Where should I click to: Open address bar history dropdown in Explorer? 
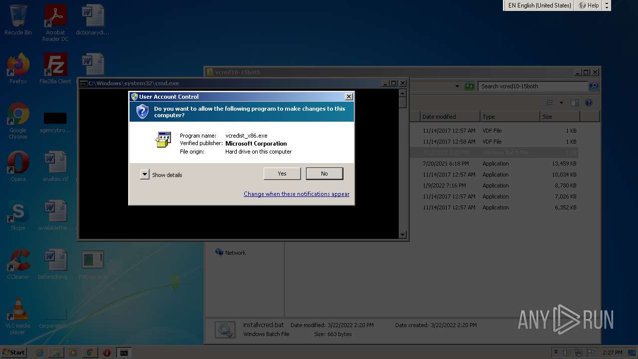coord(457,86)
